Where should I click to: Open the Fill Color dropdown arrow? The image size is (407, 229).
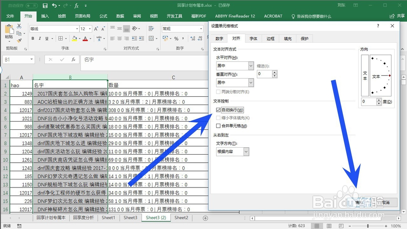[x=79, y=39]
